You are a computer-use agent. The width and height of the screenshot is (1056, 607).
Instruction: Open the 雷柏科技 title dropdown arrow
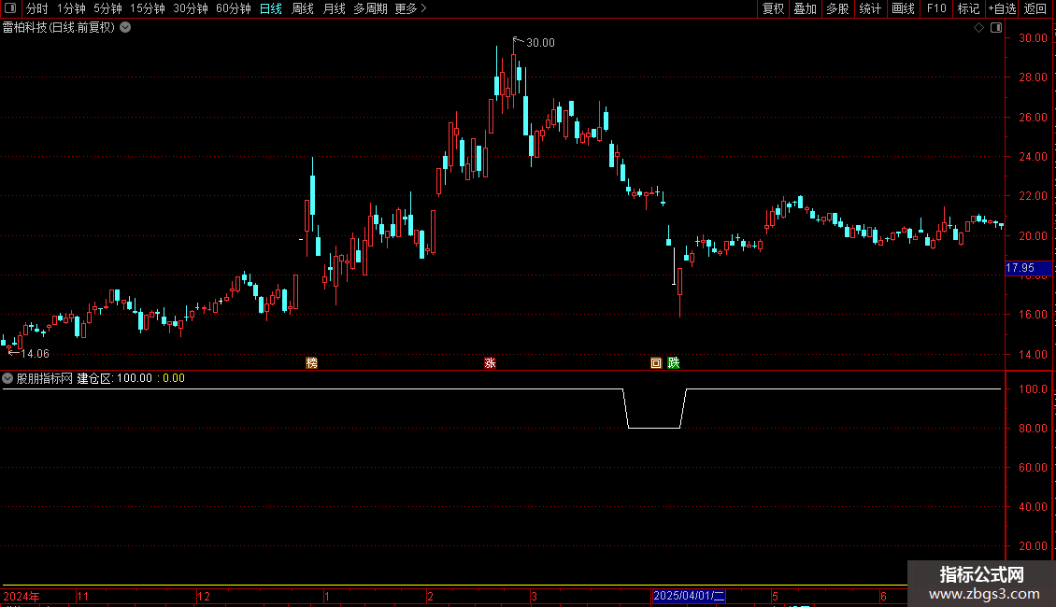pyautogui.click(x=125, y=28)
